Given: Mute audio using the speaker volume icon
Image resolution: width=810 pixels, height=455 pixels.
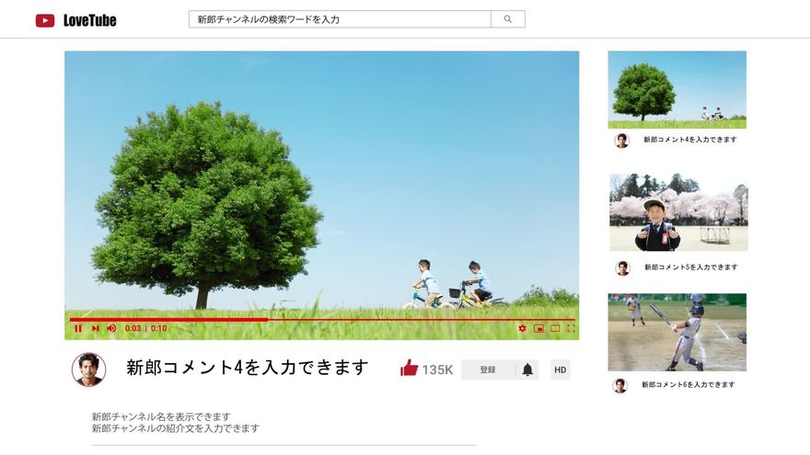Looking at the screenshot, I should tap(111, 328).
